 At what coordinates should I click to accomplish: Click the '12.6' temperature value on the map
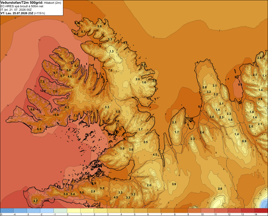43,91
